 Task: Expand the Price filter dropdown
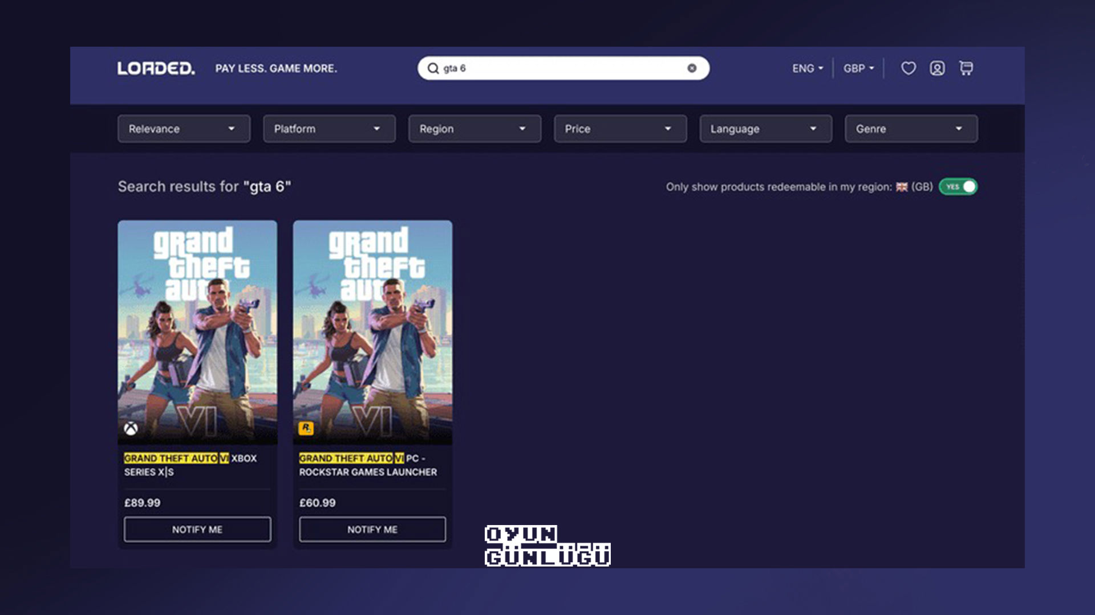click(x=620, y=129)
